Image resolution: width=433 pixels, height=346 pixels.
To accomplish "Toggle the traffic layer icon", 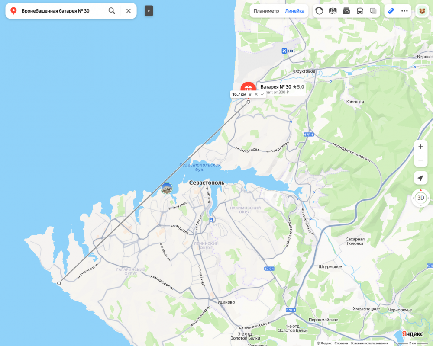I will (319, 11).
